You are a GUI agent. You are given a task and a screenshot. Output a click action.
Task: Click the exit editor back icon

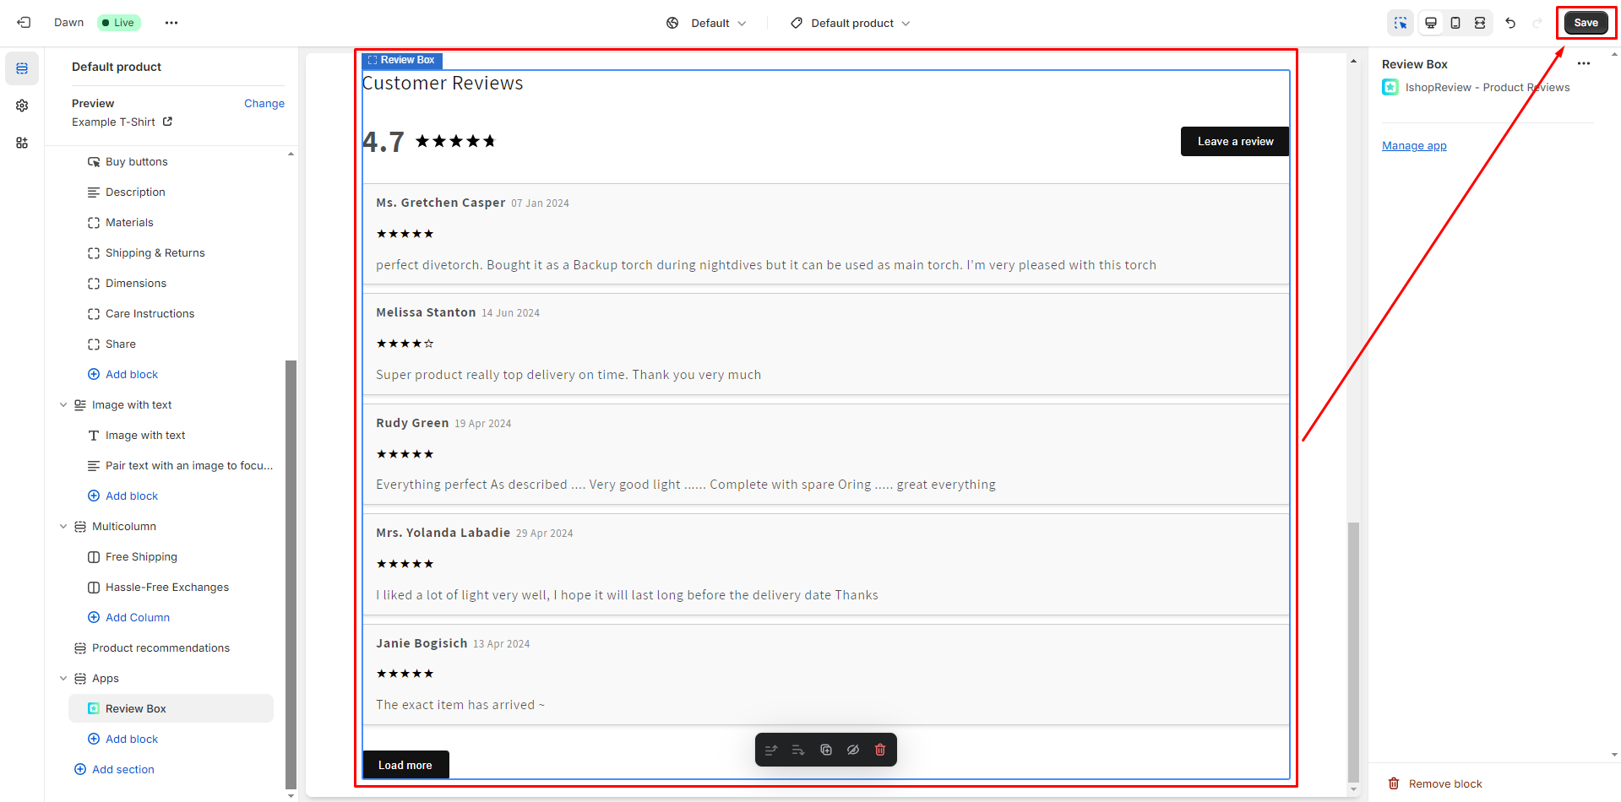tap(24, 23)
